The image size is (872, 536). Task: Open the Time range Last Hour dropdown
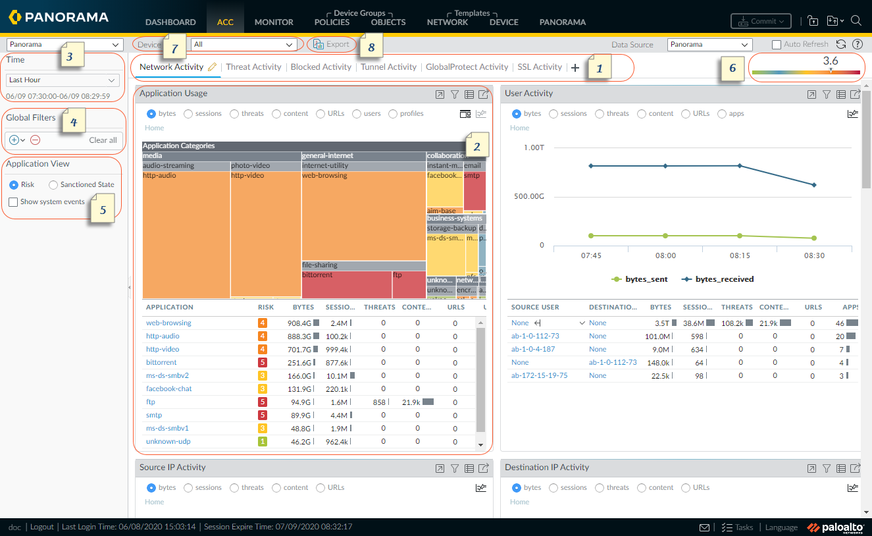coord(63,80)
